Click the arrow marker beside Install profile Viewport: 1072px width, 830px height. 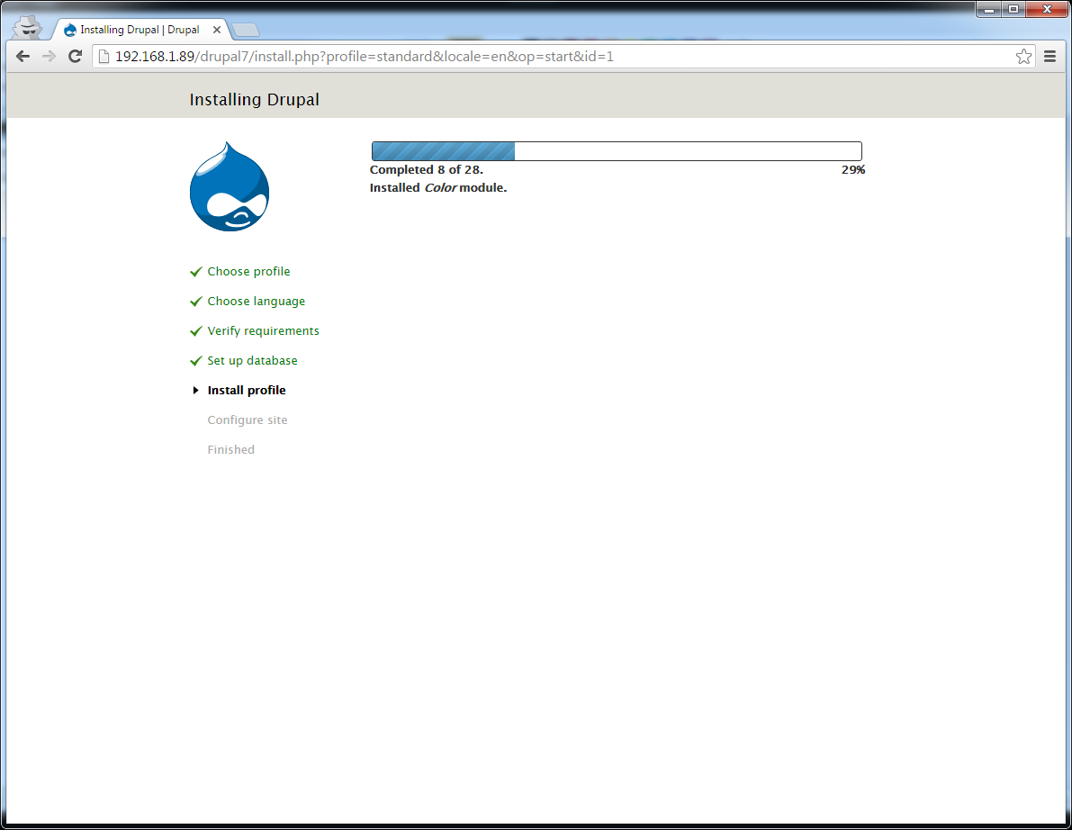point(195,391)
